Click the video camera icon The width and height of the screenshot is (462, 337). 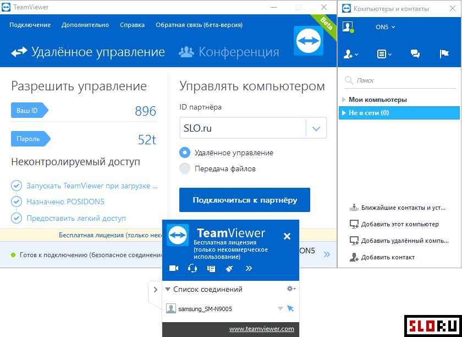[174, 268]
